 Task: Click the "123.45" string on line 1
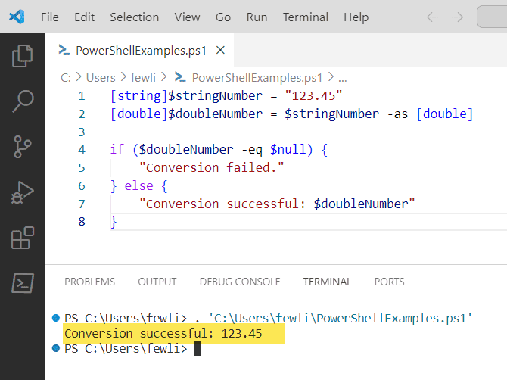(313, 95)
